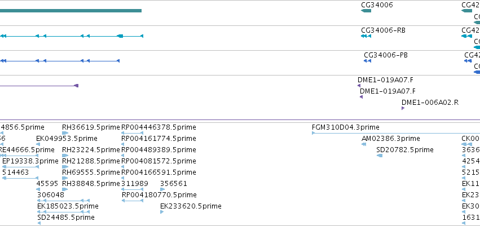Click the large teal gene bar
The height and width of the screenshot is (226, 480).
71,11
